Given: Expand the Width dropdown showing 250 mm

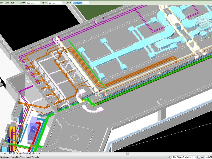Looking at the screenshot, I should (x=38, y=3).
